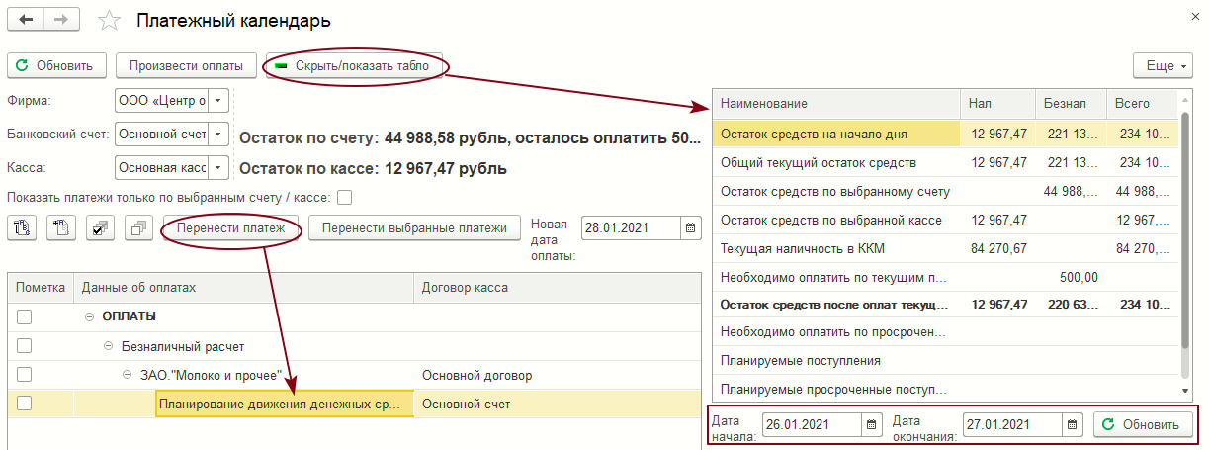Tick the checkbox in the ОПЛАТЫ row

coord(25,316)
